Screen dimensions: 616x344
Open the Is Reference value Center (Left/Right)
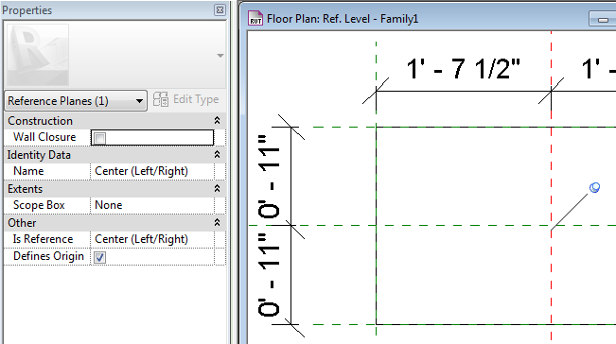pyautogui.click(x=152, y=239)
